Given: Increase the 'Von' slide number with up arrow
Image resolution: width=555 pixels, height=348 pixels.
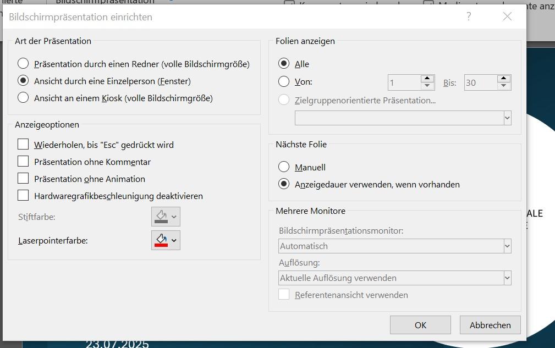Looking at the screenshot, I should pyautogui.click(x=427, y=79).
